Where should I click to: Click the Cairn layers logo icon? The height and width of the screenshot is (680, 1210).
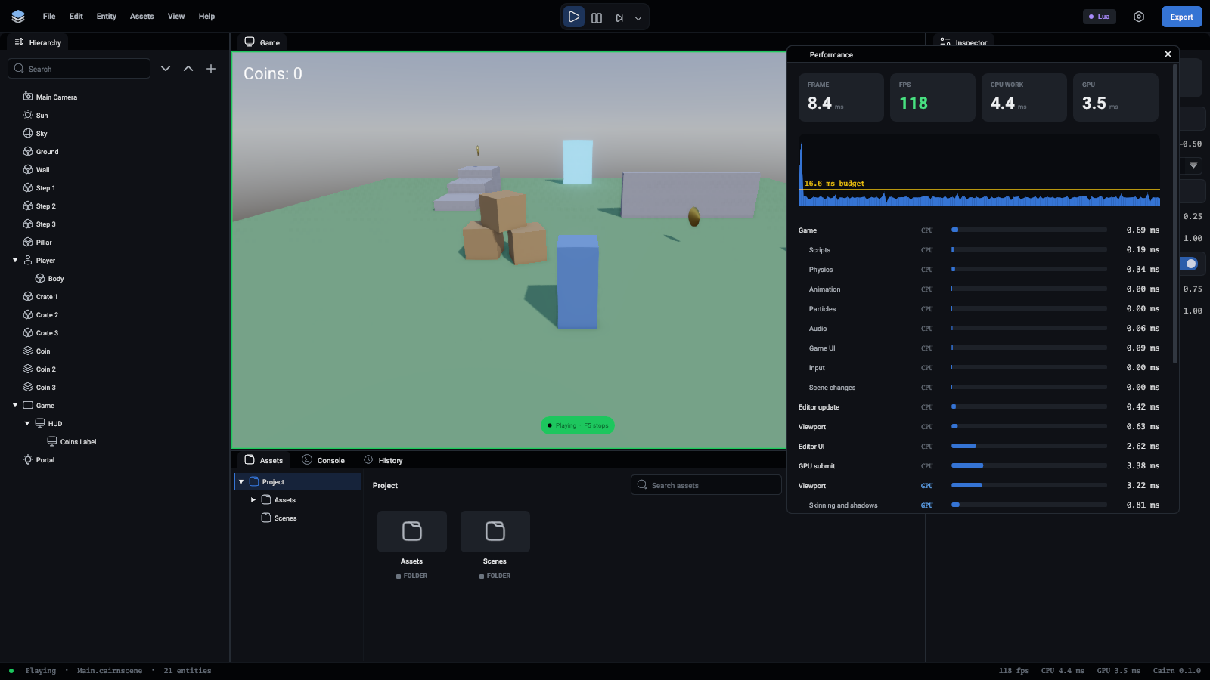tap(18, 17)
